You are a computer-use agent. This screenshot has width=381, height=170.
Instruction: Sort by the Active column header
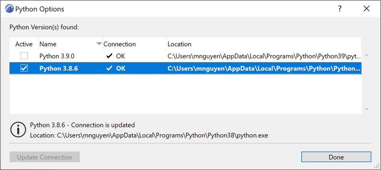click(24, 44)
